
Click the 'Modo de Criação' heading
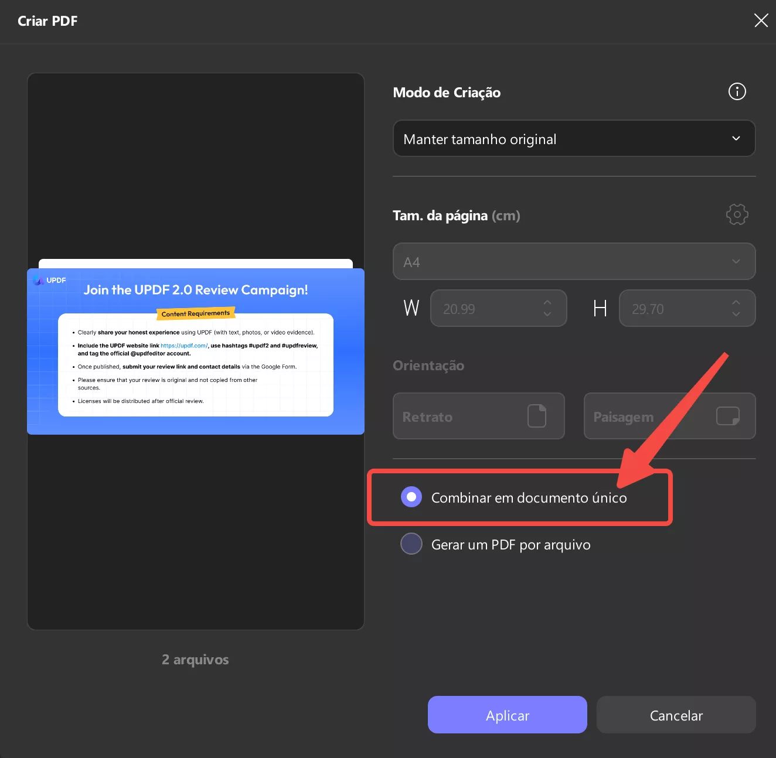pos(447,93)
